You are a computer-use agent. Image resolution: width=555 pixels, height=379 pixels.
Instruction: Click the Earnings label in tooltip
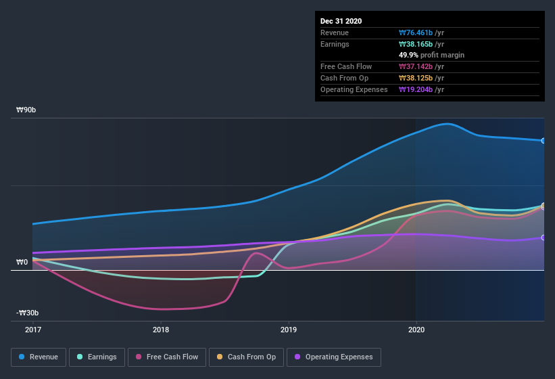(335, 44)
